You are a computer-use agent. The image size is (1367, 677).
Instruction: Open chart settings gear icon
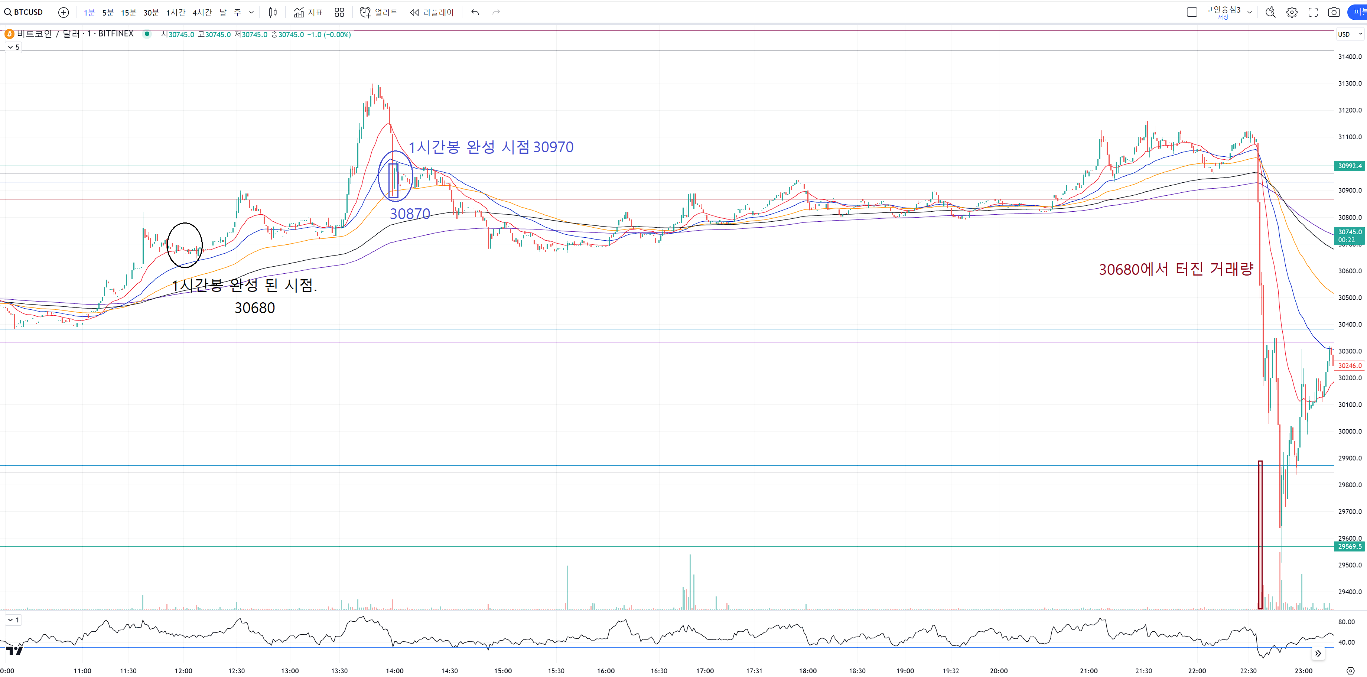[1292, 12]
